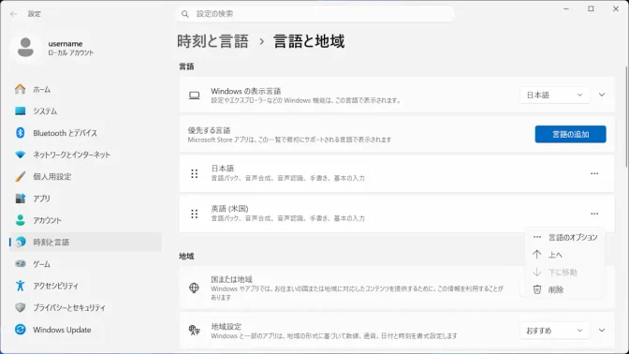Choose 上へ to move language up
This screenshot has height=354, width=629.
click(x=564, y=255)
